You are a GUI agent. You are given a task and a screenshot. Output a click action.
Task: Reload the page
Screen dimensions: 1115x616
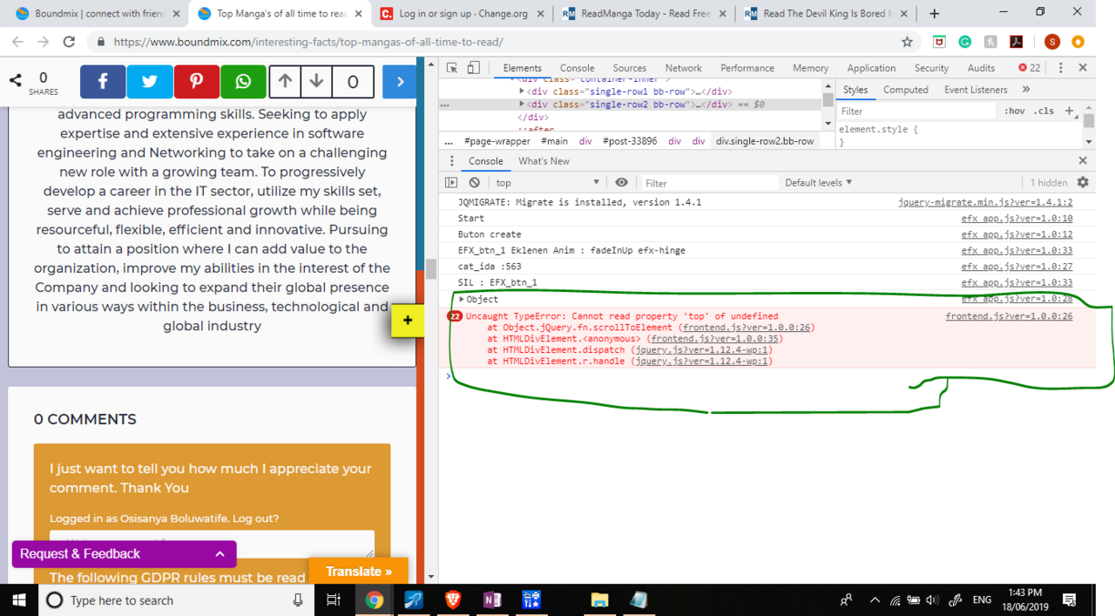pos(69,42)
